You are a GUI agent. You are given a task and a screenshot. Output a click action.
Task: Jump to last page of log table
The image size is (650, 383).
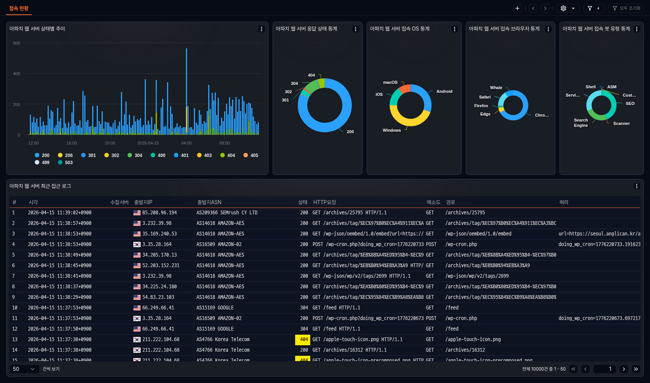636,369
